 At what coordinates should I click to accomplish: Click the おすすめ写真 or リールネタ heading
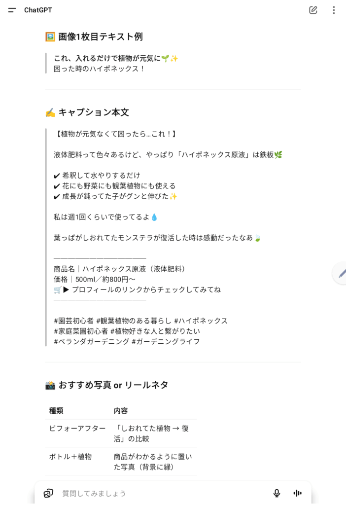(x=113, y=385)
